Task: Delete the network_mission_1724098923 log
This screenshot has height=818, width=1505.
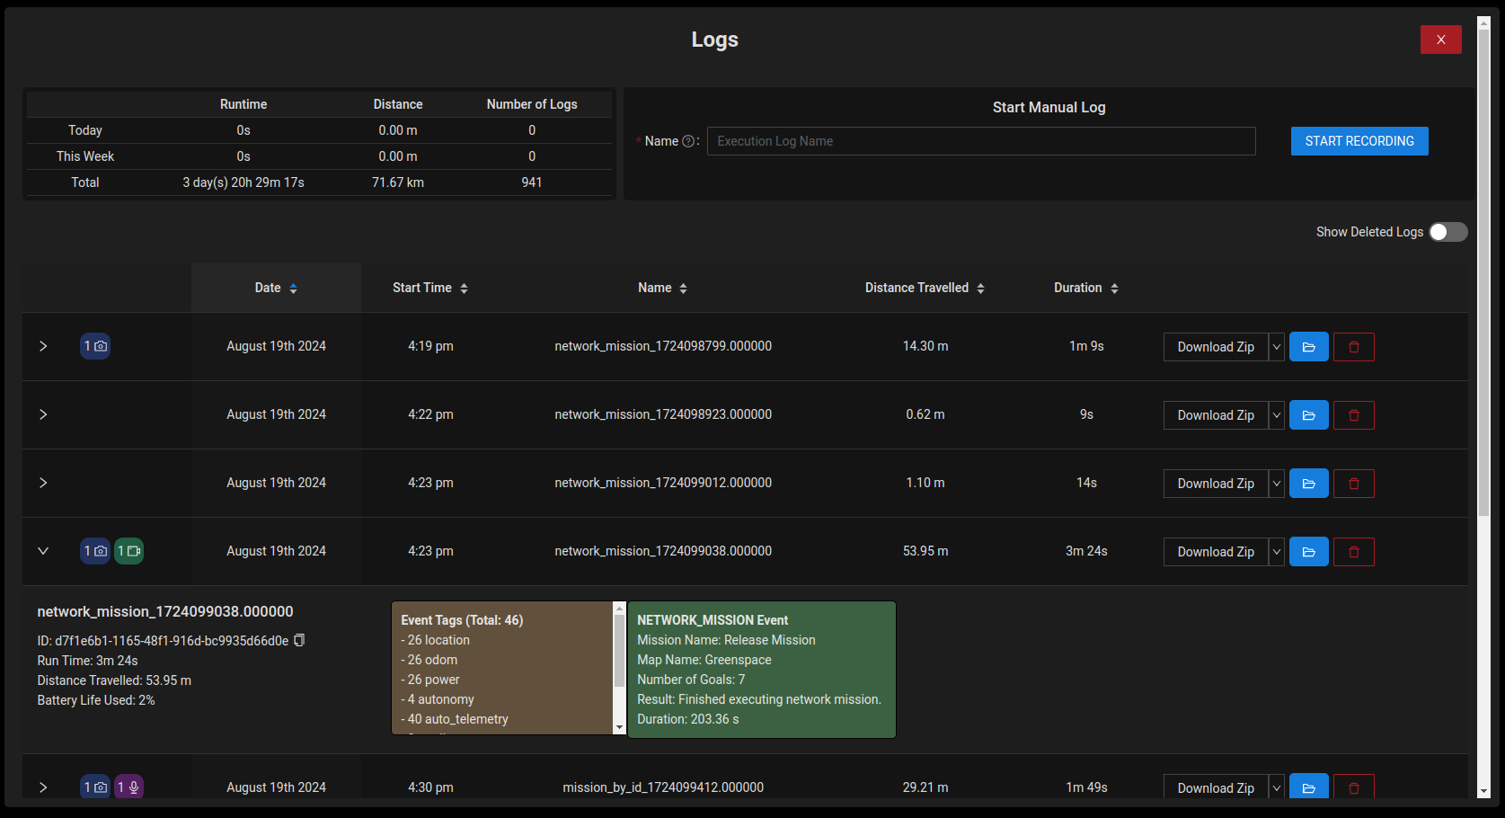Action: point(1353,415)
